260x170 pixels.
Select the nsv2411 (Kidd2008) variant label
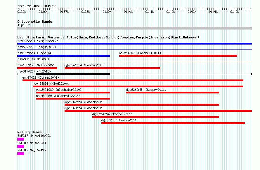tap(33, 59)
